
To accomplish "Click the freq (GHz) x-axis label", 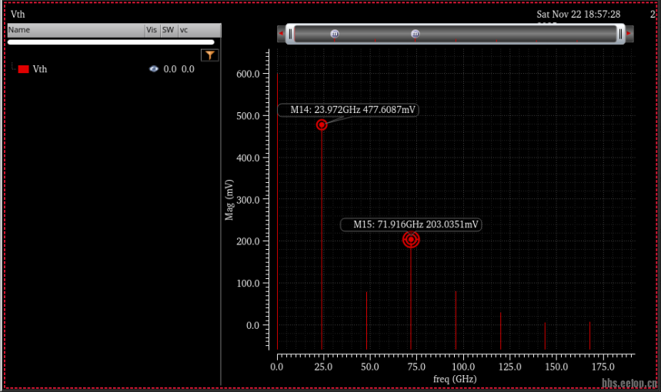I will click(x=455, y=379).
